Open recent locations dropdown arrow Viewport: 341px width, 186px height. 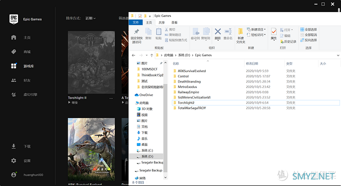pos(146,55)
